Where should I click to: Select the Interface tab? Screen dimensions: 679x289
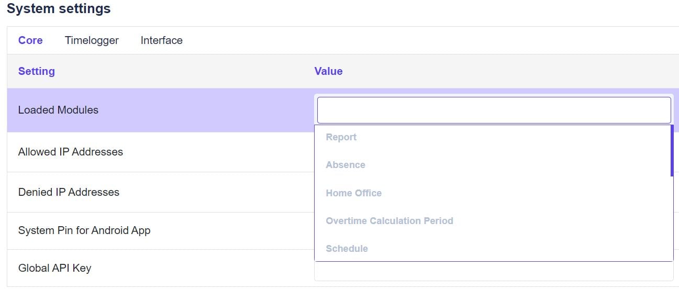pyautogui.click(x=161, y=40)
